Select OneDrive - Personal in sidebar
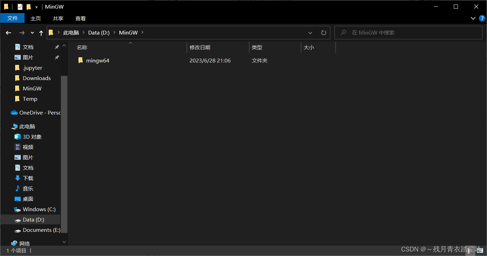Screen dimensions: 487x256 [36, 112]
